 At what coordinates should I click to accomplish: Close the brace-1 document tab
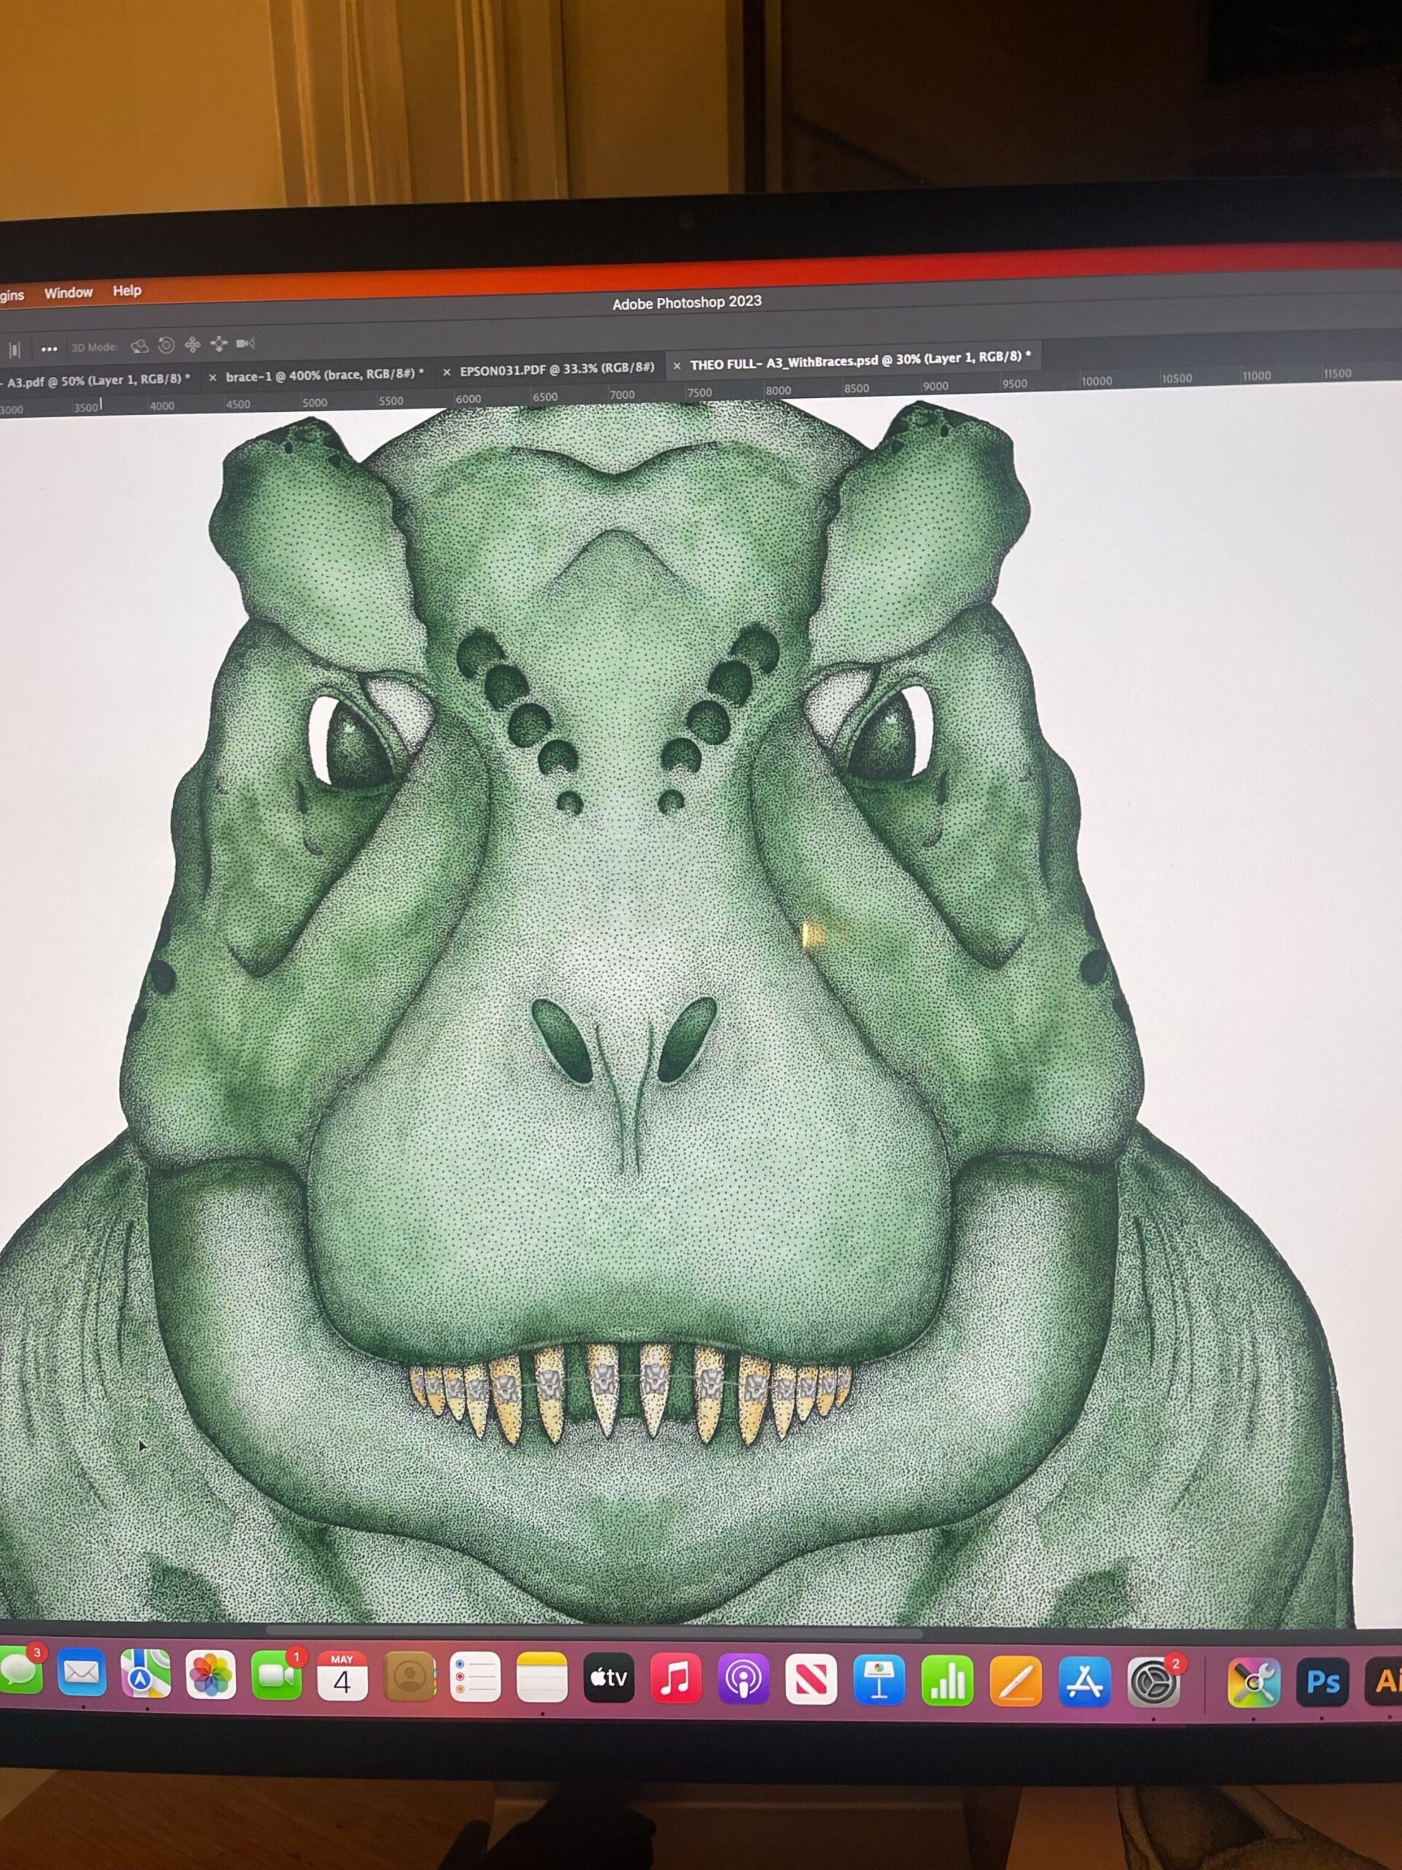pos(212,378)
